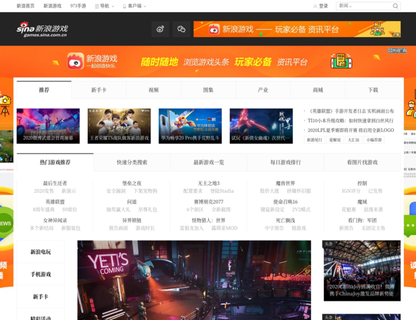Select 新浪电玩 in sidebar
The image size is (416, 320).
[x=40, y=252]
